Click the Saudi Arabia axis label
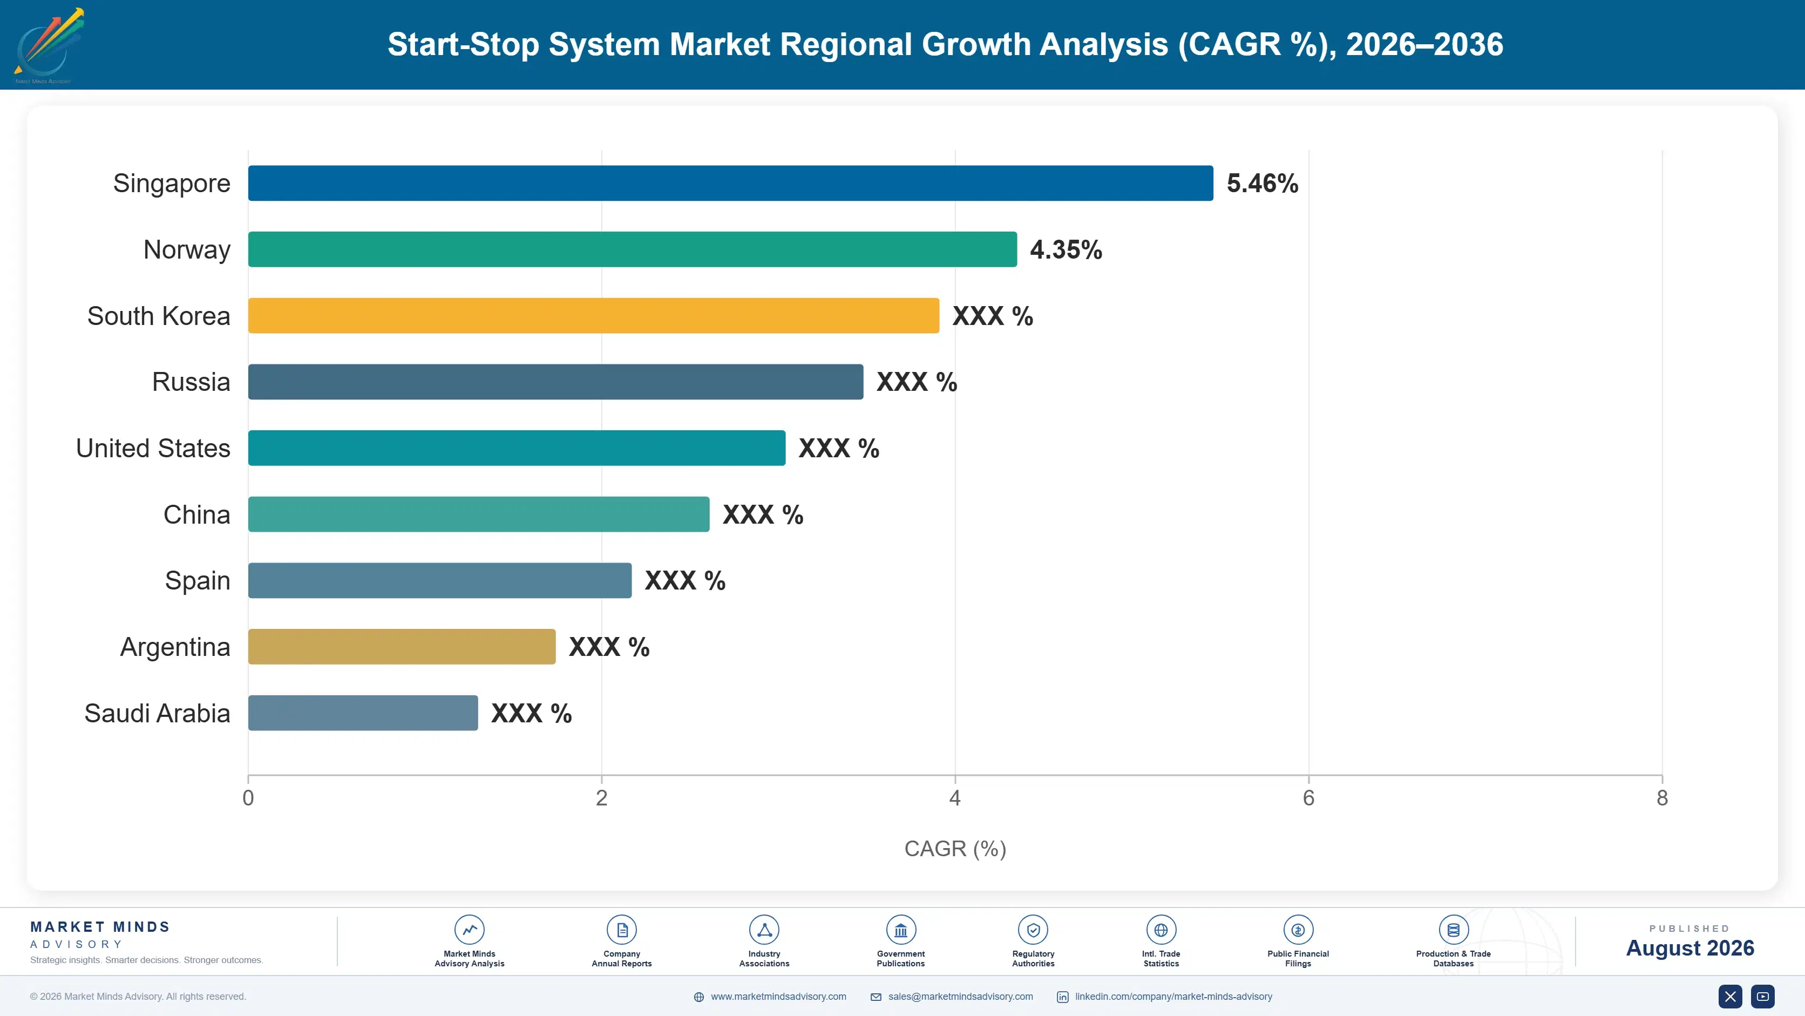Screen dimensions: 1805x1016 click(157, 713)
